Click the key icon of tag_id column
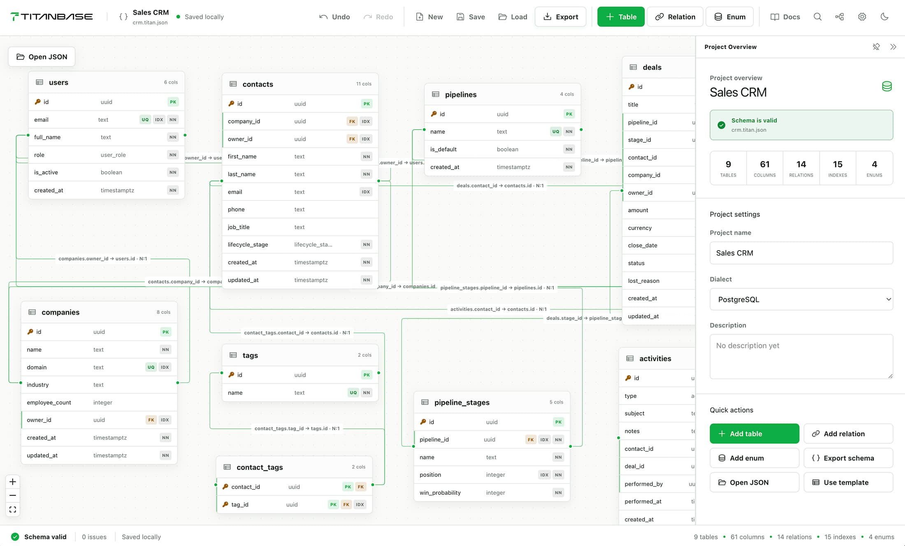The image size is (905, 546). 225,504
